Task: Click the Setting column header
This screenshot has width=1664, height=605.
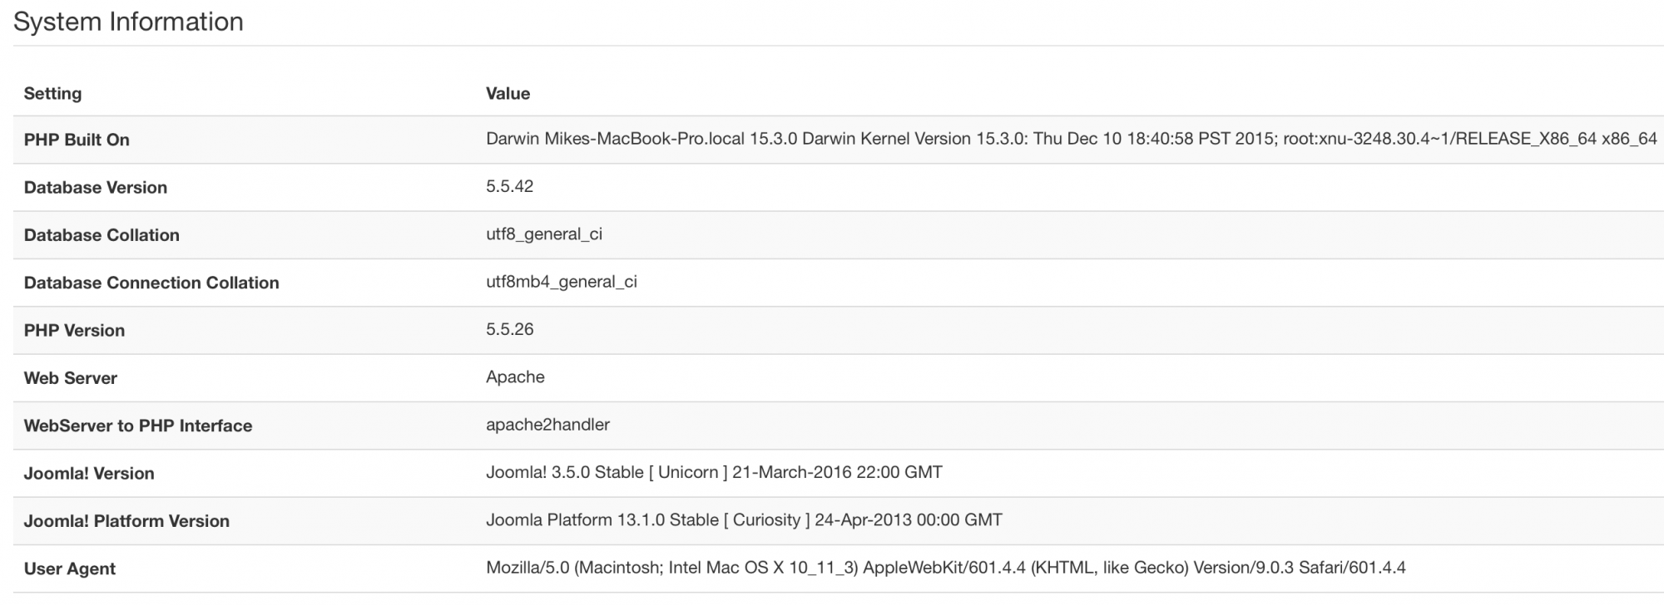Action: (52, 93)
